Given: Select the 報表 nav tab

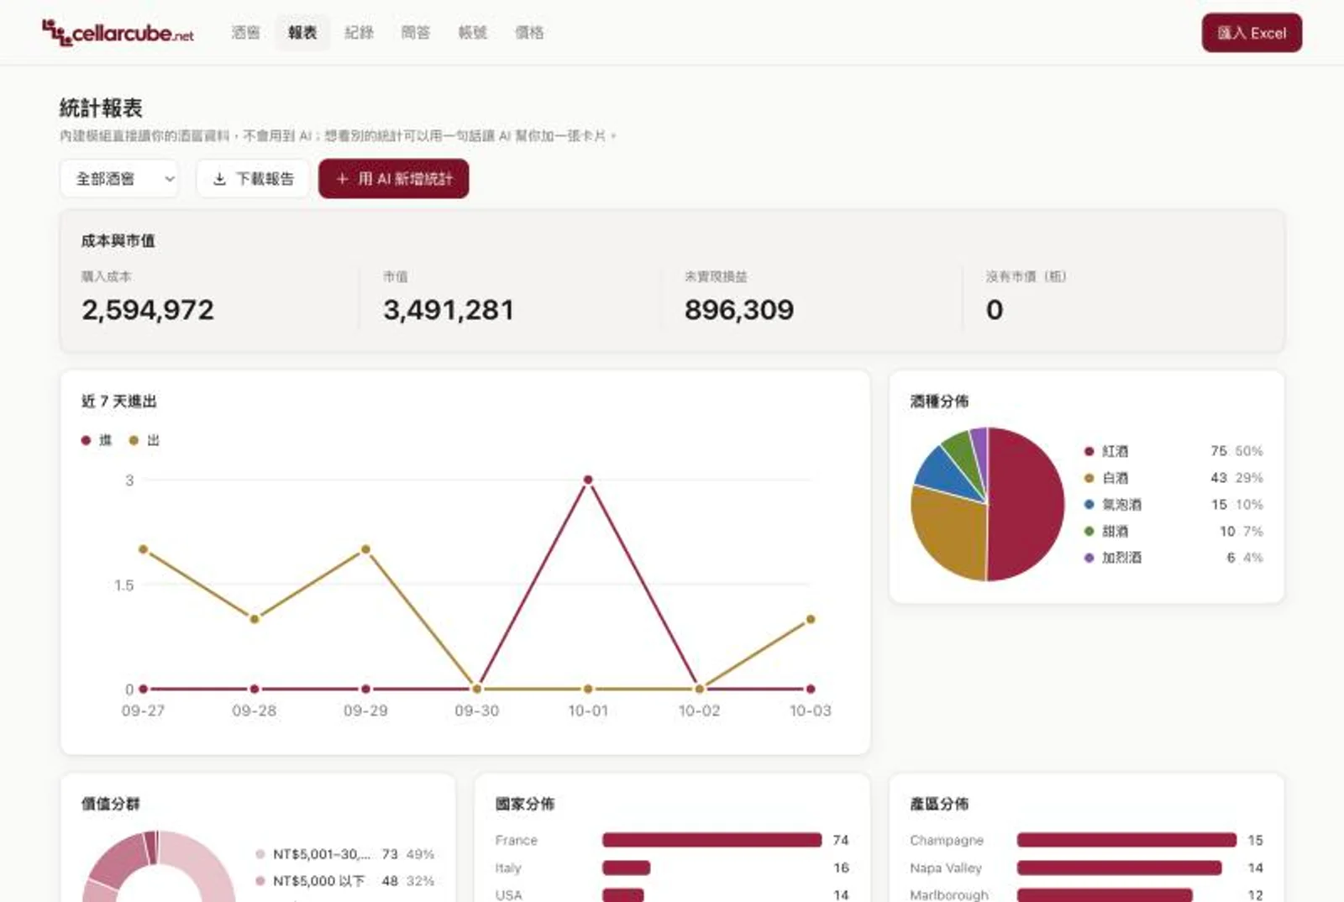Looking at the screenshot, I should pyautogui.click(x=302, y=33).
